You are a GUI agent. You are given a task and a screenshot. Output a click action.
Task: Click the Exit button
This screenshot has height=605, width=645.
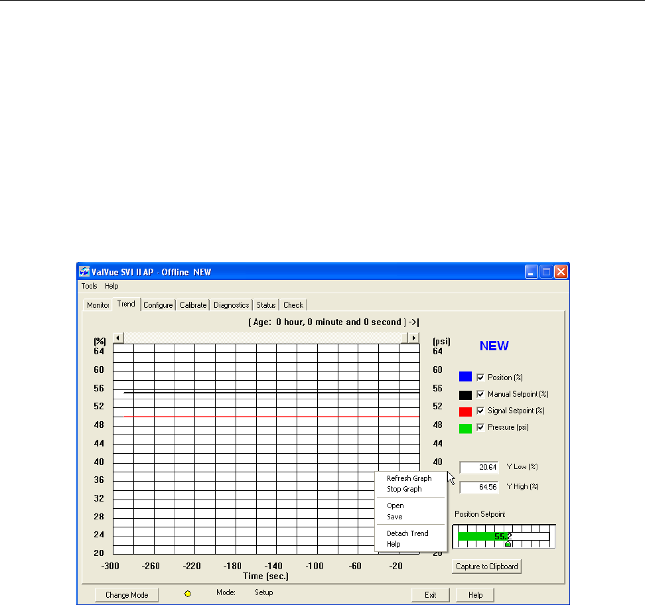(x=430, y=595)
